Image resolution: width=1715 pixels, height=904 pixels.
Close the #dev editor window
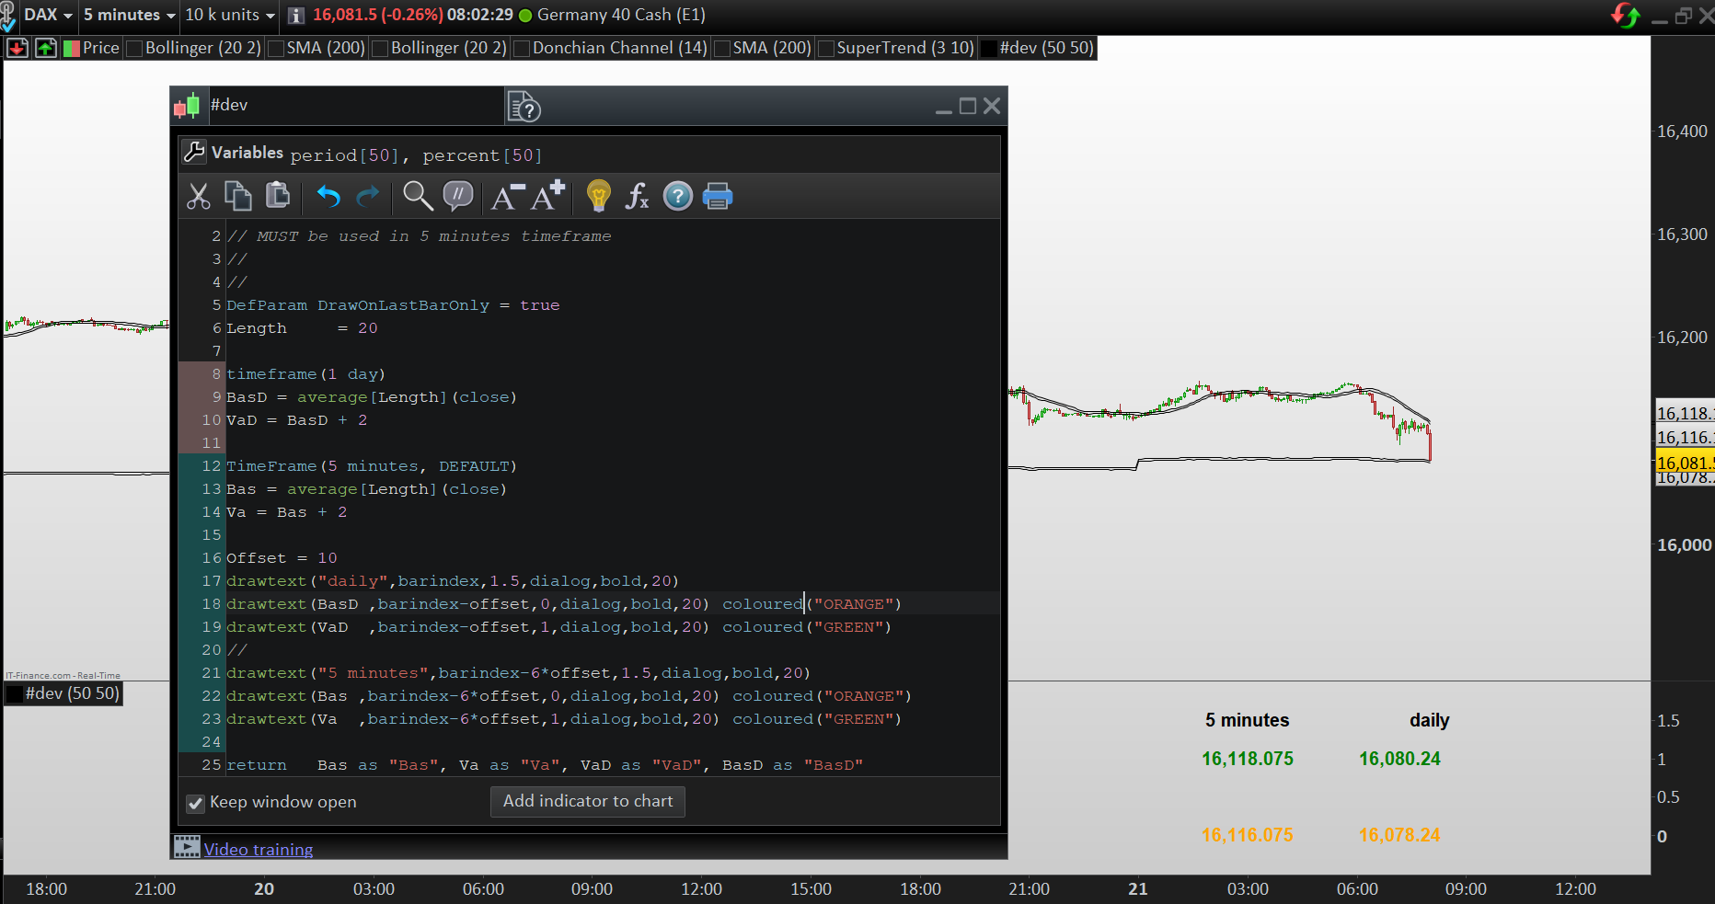pyautogui.click(x=992, y=106)
